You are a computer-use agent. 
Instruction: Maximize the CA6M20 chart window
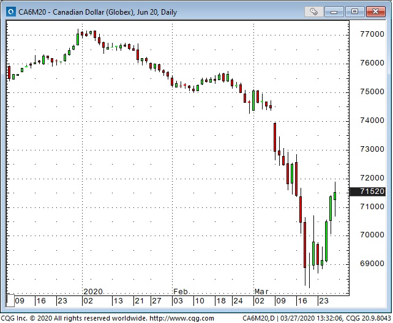354,12
